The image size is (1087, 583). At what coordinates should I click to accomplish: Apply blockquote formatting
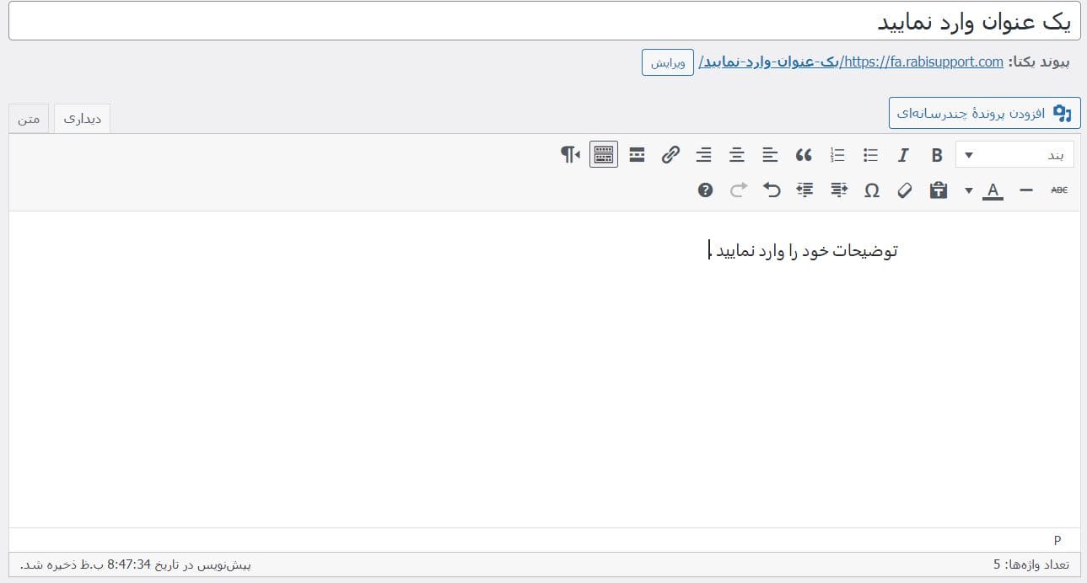click(804, 155)
